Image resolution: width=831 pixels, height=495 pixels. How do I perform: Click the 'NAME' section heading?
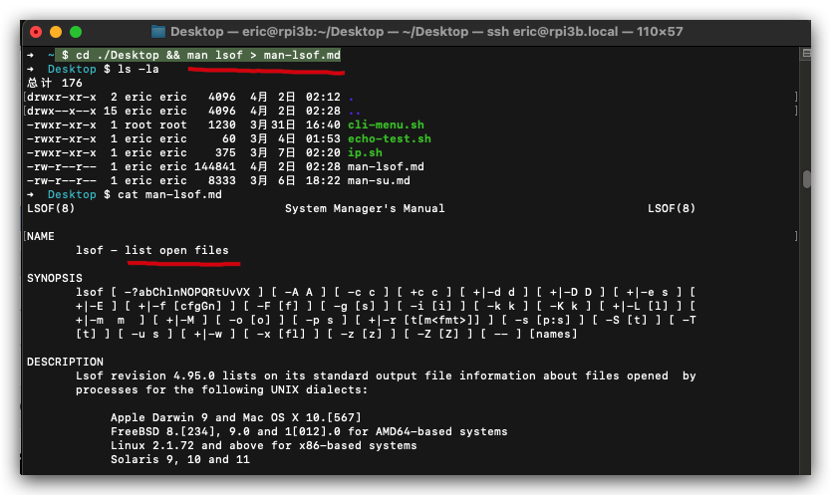(41, 236)
